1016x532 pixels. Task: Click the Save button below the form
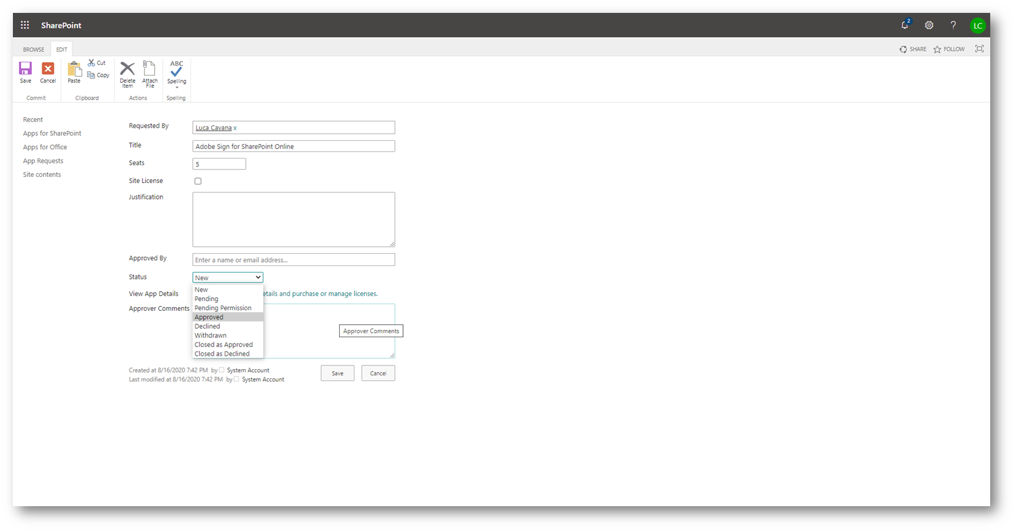337,373
